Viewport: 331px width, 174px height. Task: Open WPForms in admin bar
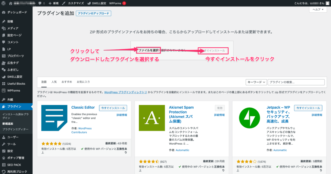click(117, 3)
